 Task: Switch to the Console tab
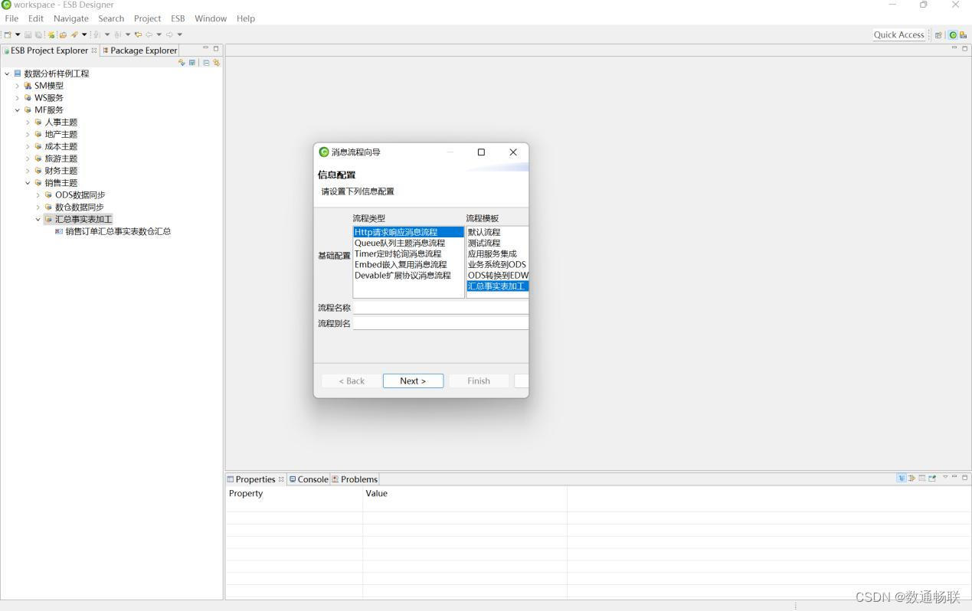coord(309,479)
